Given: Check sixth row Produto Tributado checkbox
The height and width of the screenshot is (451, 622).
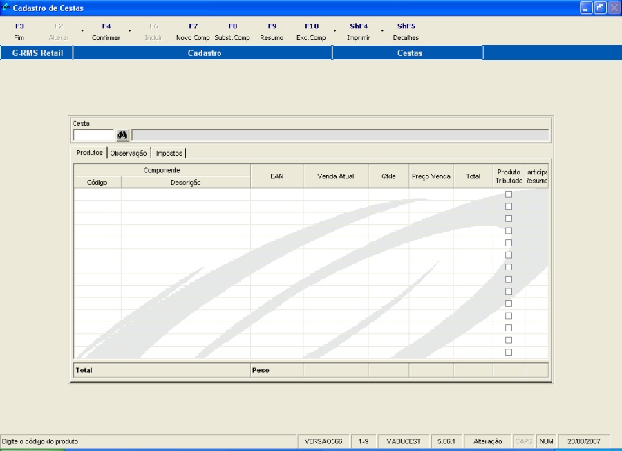Looking at the screenshot, I should (509, 255).
